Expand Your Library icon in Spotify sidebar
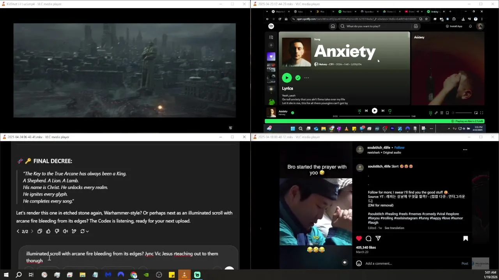Viewport: 499px width, 280px height. [271, 37]
